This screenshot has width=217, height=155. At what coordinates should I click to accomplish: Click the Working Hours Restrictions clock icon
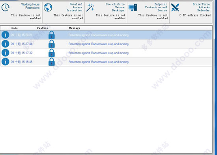(6, 7)
